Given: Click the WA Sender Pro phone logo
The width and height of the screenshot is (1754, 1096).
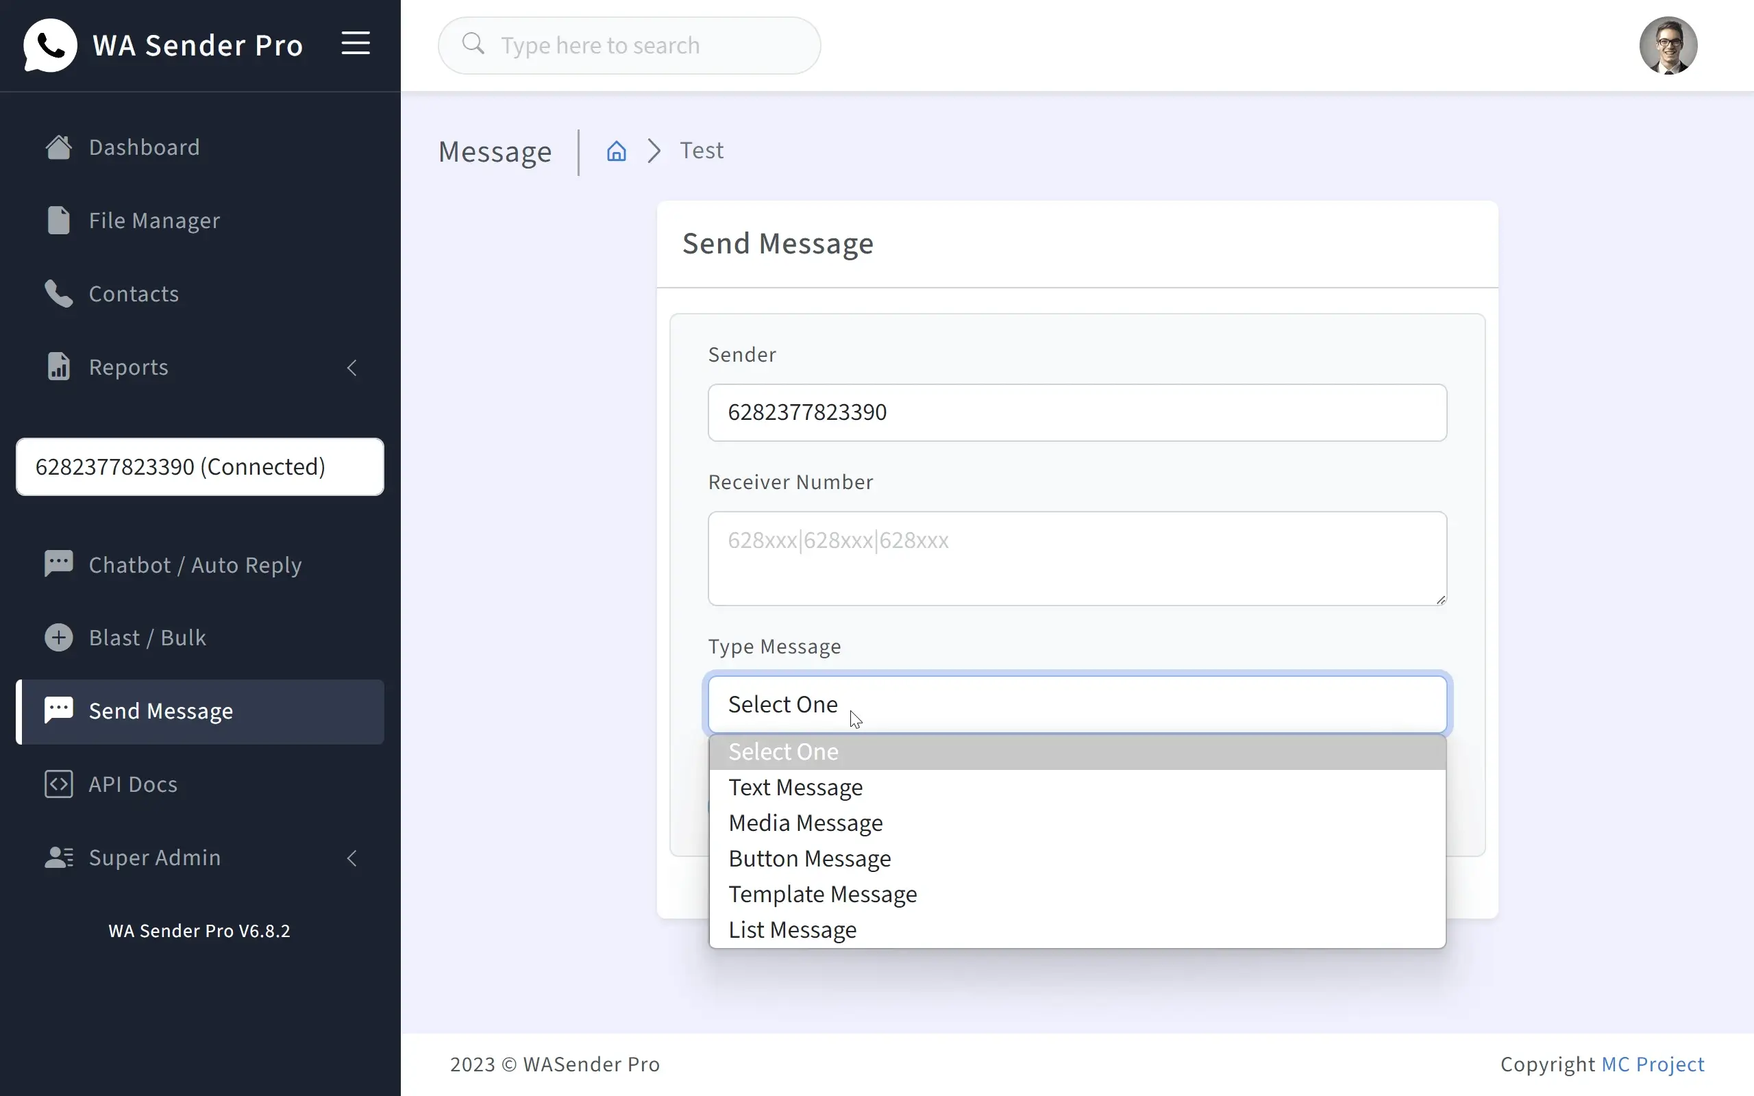Looking at the screenshot, I should pos(49,45).
